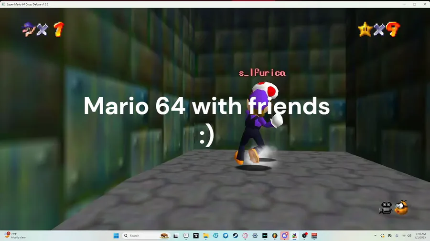Expand the hidden system tray icons chevron

[375, 236]
